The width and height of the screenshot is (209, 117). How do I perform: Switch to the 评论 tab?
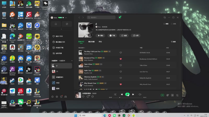(x=100, y=42)
